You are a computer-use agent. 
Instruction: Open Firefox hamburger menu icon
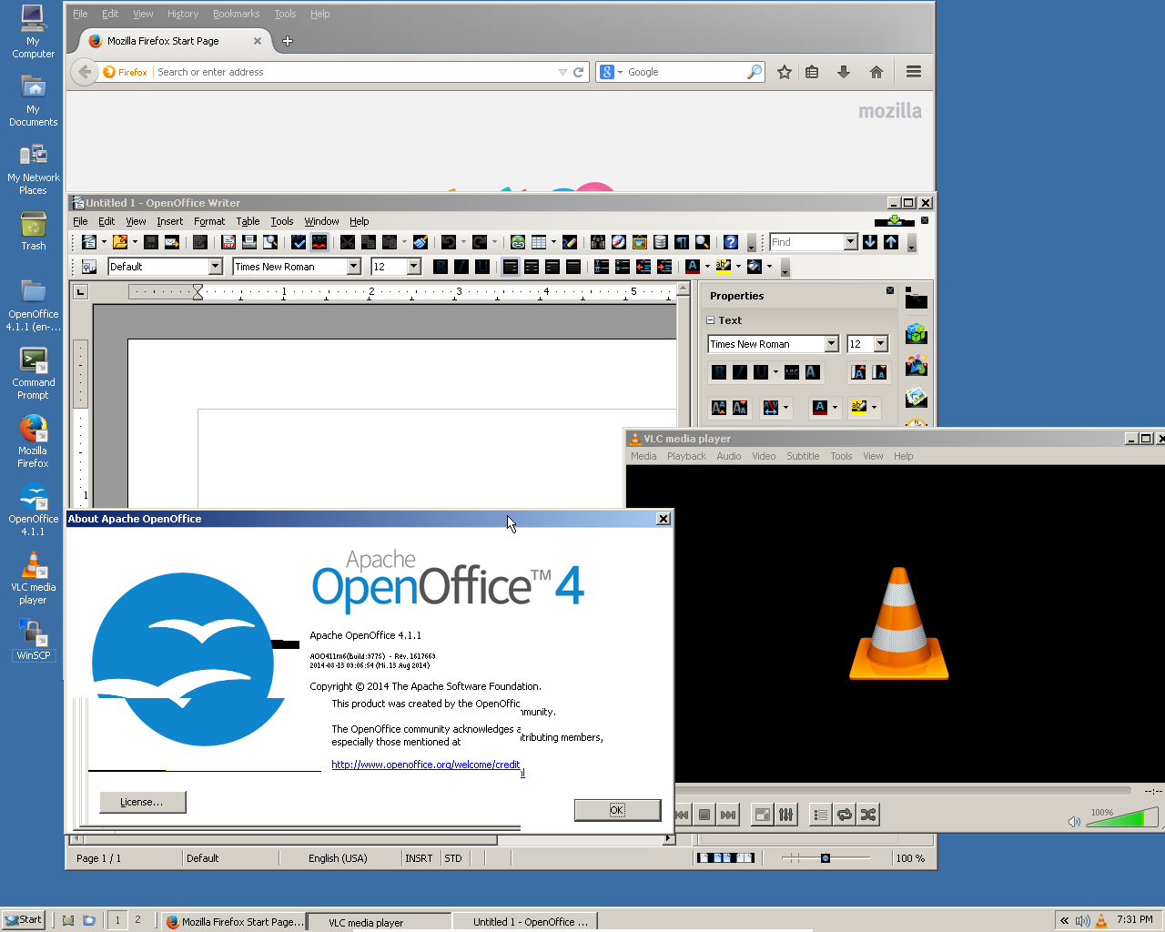pyautogui.click(x=914, y=72)
